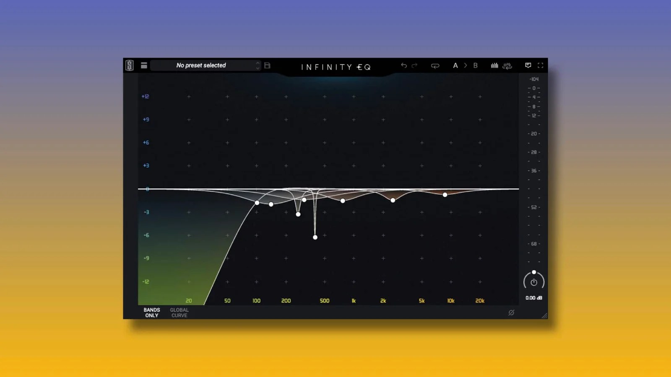The height and width of the screenshot is (377, 671).
Task: Select the EQ band node just right of 100 Hz
Action: pos(271,204)
